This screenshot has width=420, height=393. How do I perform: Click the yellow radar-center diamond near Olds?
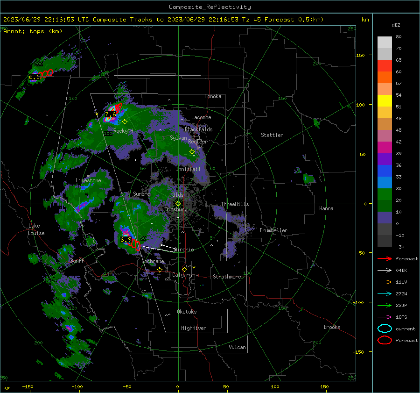point(178,203)
